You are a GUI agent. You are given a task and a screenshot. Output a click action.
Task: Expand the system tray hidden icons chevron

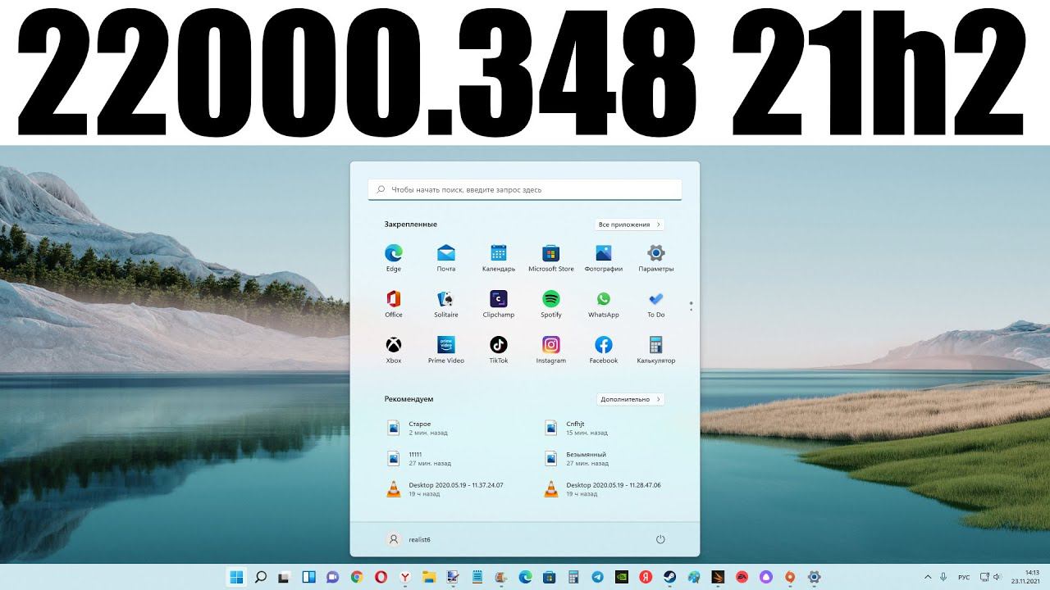point(928,577)
